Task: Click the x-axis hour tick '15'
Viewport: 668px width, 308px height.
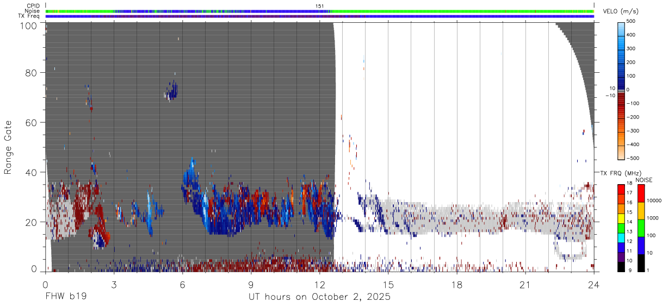Action: tap(388, 285)
